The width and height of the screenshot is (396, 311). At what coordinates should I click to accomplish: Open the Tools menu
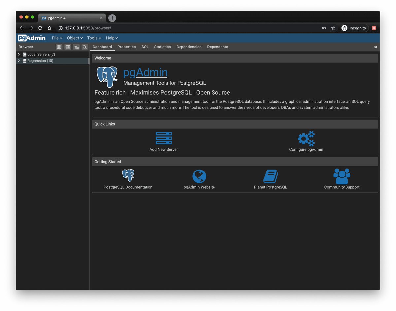tap(94, 38)
